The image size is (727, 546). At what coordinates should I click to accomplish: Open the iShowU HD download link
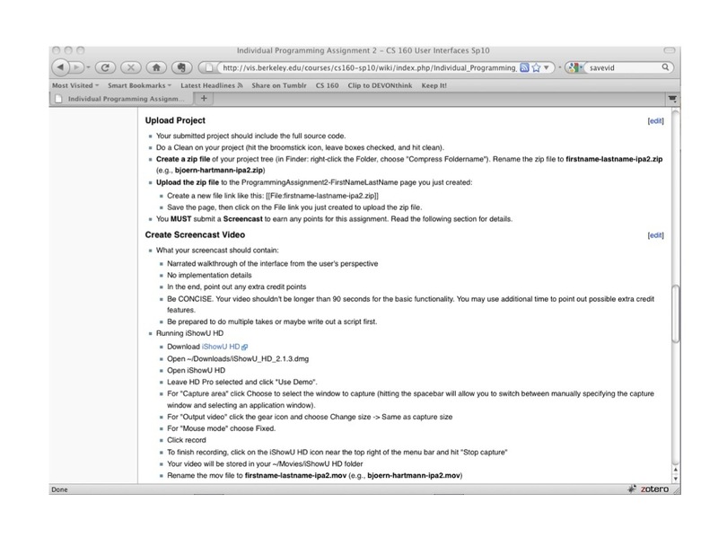(x=221, y=346)
